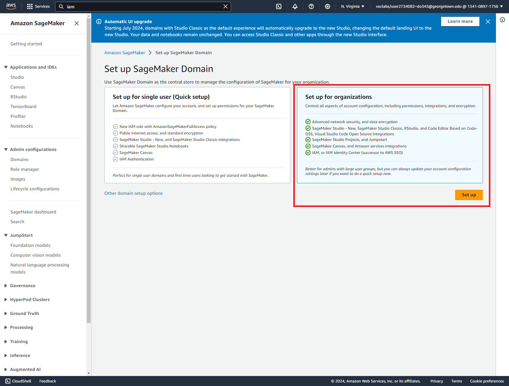Viewport: 509px width, 386px height.
Task: Select the Set up for organizations card
Action: (390, 135)
